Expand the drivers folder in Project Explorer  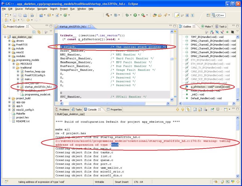9,41
